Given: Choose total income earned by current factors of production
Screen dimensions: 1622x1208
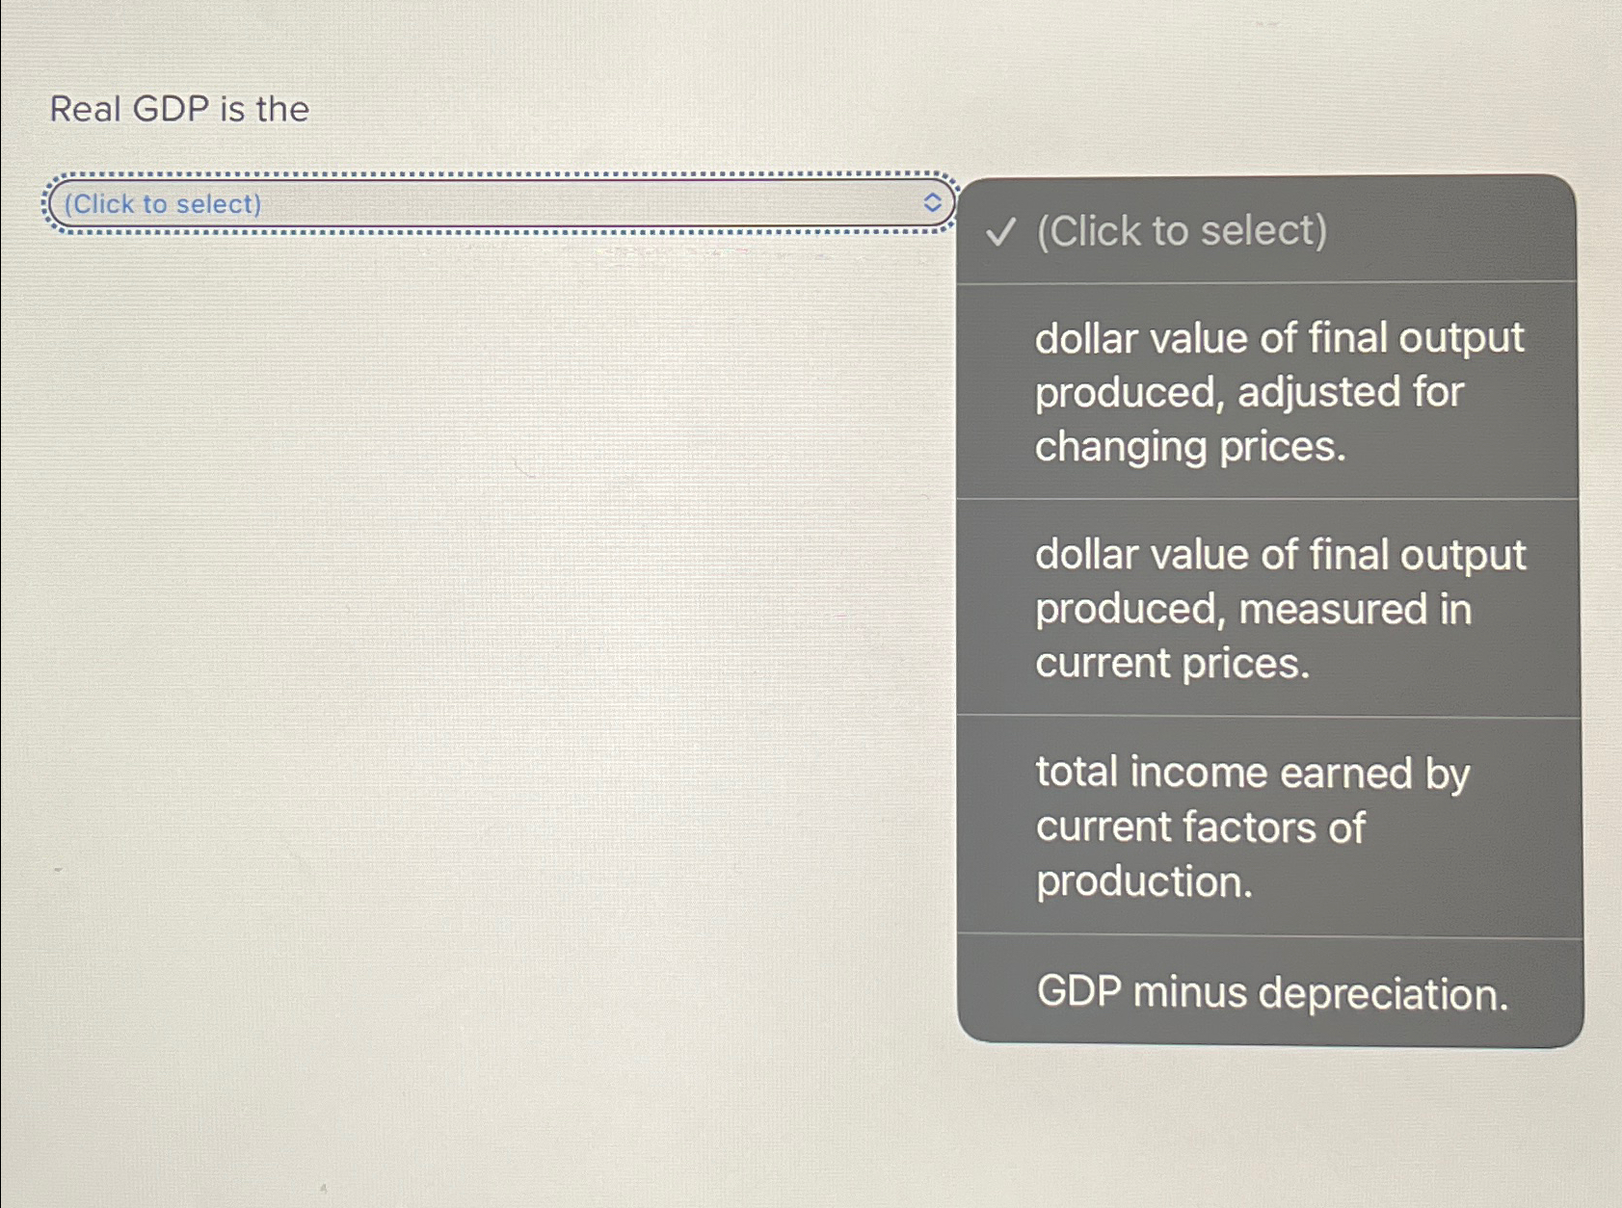Looking at the screenshot, I should [x=1253, y=827].
